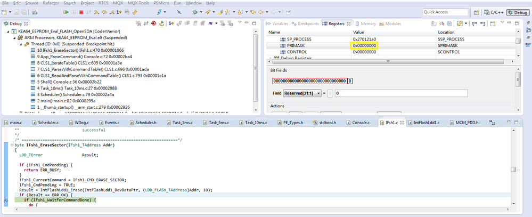Open Registers view menu triangle
Screen dimensions: 532x217
(x=503, y=22)
